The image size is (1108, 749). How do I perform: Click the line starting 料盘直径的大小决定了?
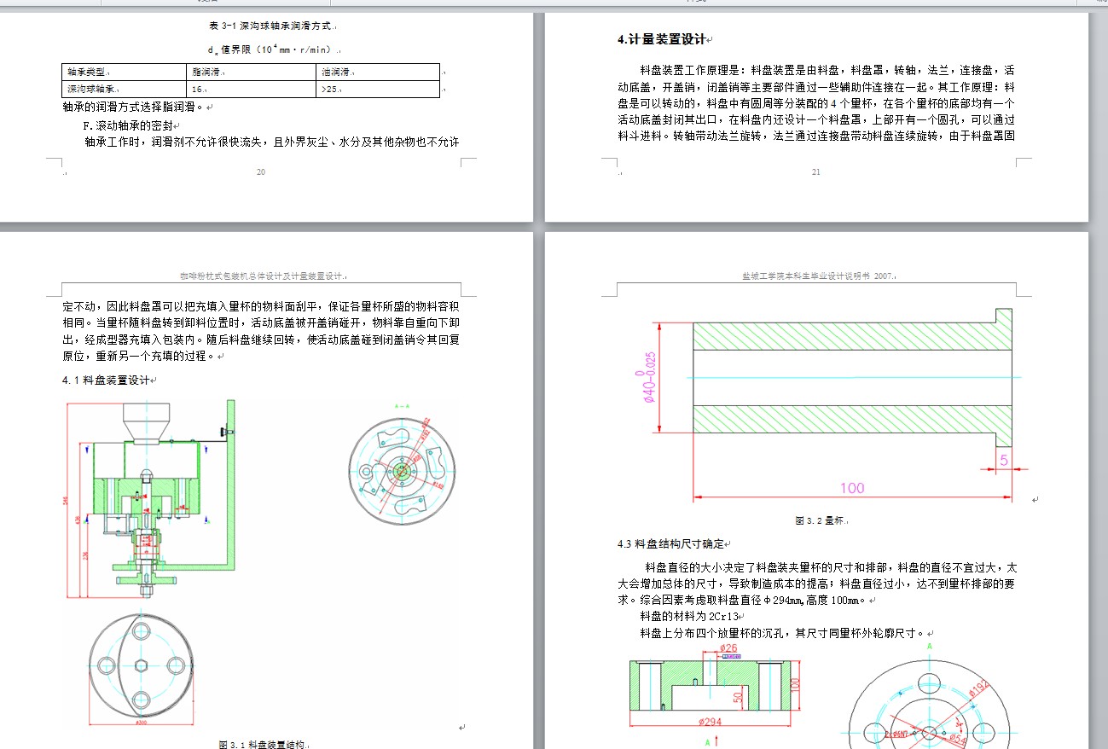[831, 566]
